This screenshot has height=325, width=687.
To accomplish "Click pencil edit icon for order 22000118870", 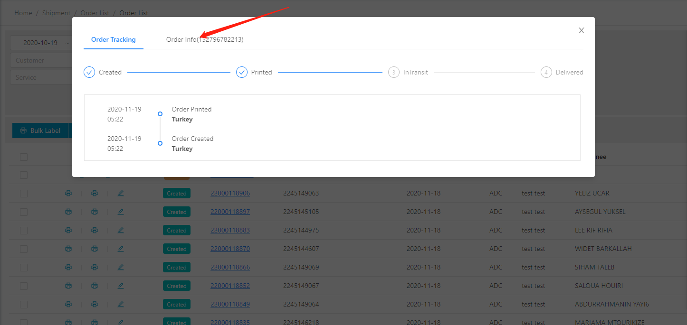I will click(121, 249).
